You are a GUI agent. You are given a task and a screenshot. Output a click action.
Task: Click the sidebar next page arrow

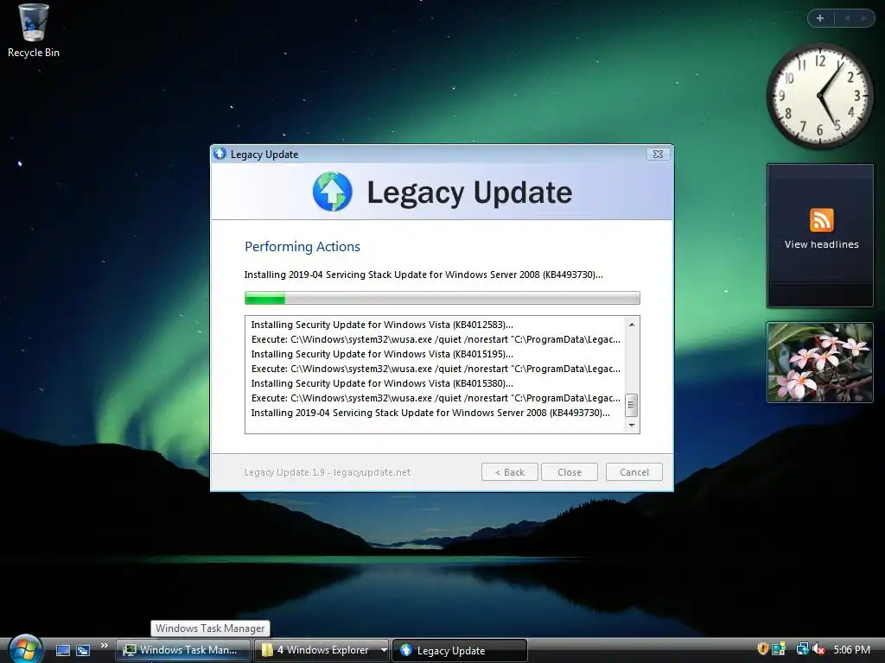tap(863, 18)
